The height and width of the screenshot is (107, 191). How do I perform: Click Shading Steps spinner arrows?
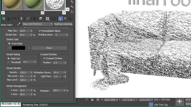tap(67, 35)
